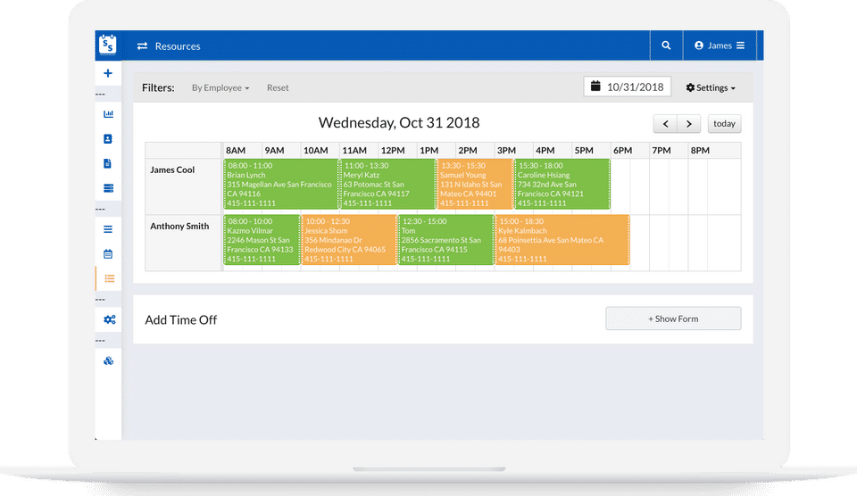
Task: Open Tom 12:30 - 15:00 appointment
Action: pyautogui.click(x=445, y=240)
